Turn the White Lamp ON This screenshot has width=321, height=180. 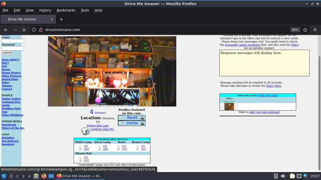click(x=86, y=146)
